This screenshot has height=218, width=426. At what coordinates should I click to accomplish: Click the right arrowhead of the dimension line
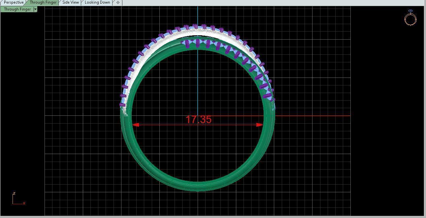(x=260, y=125)
